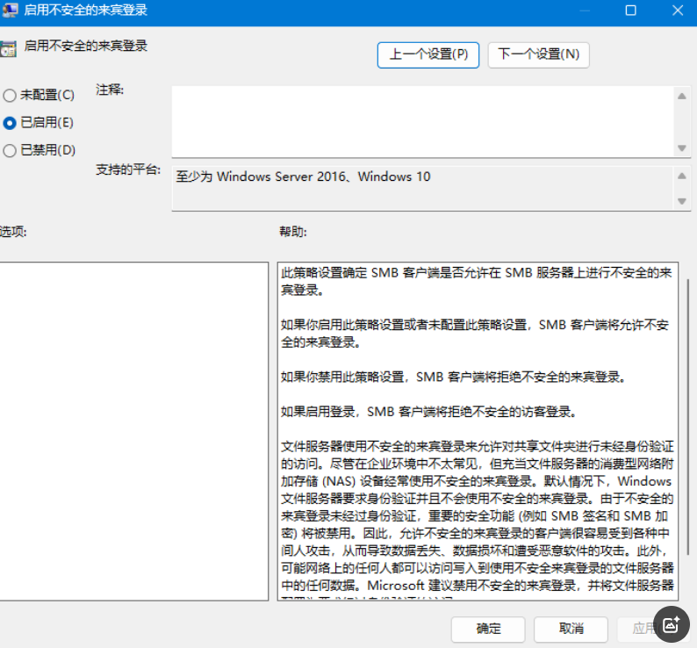Click the 支持的平台 text field
Screen dimensions: 697x648
(422, 189)
